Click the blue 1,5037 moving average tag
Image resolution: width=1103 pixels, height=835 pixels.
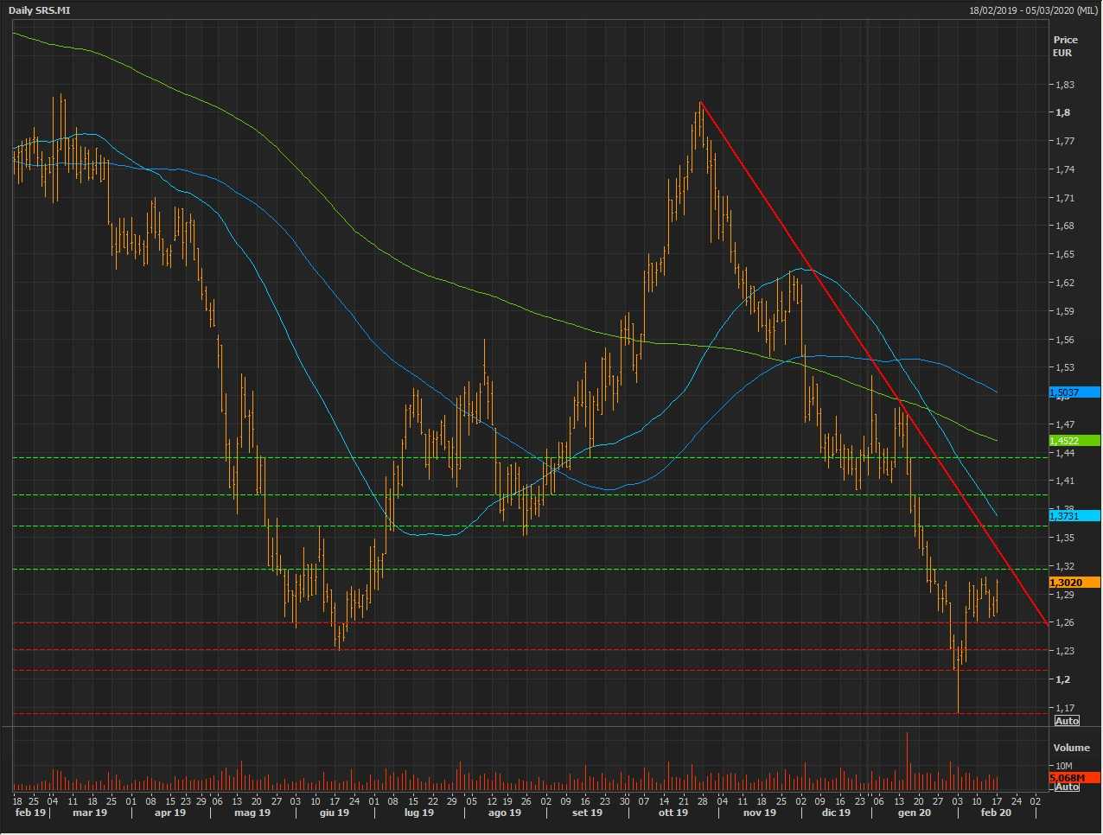tap(1074, 392)
